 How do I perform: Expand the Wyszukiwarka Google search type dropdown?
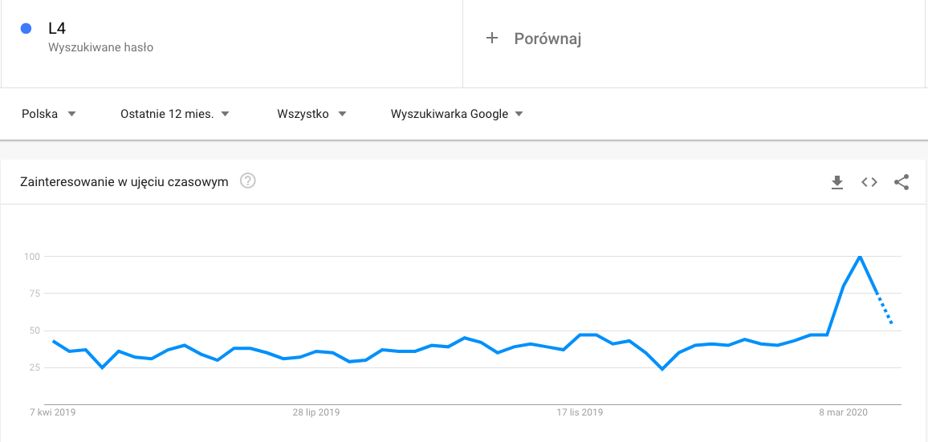tap(457, 114)
